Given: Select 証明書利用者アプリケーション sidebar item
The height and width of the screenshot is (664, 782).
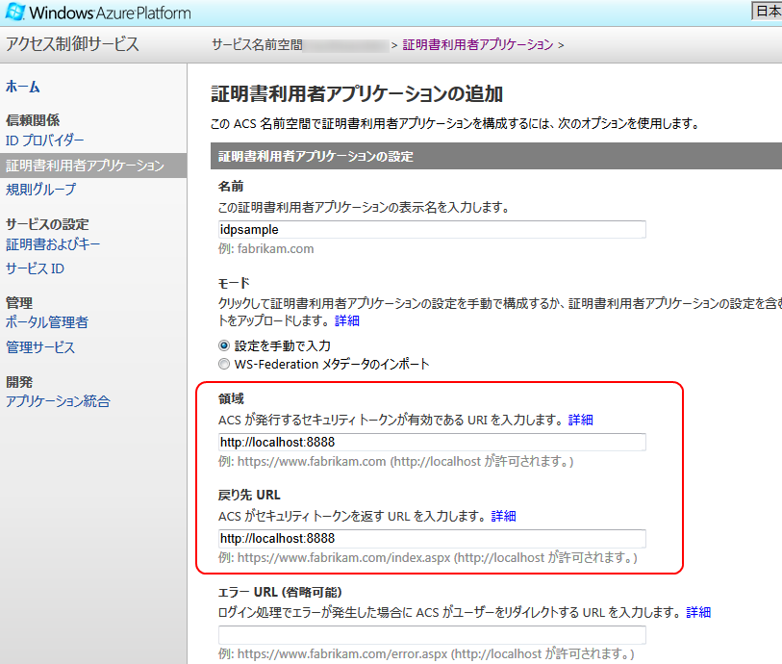Looking at the screenshot, I should click(85, 166).
